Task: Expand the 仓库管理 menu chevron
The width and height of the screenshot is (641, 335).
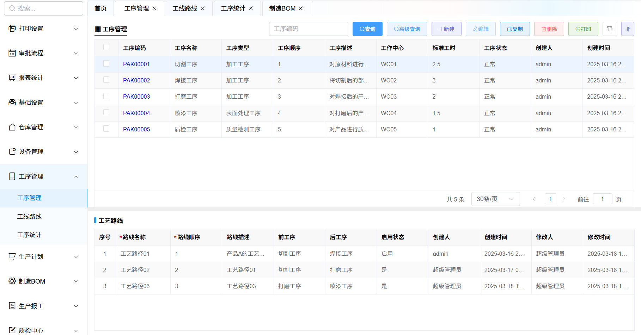Action: coord(76,127)
